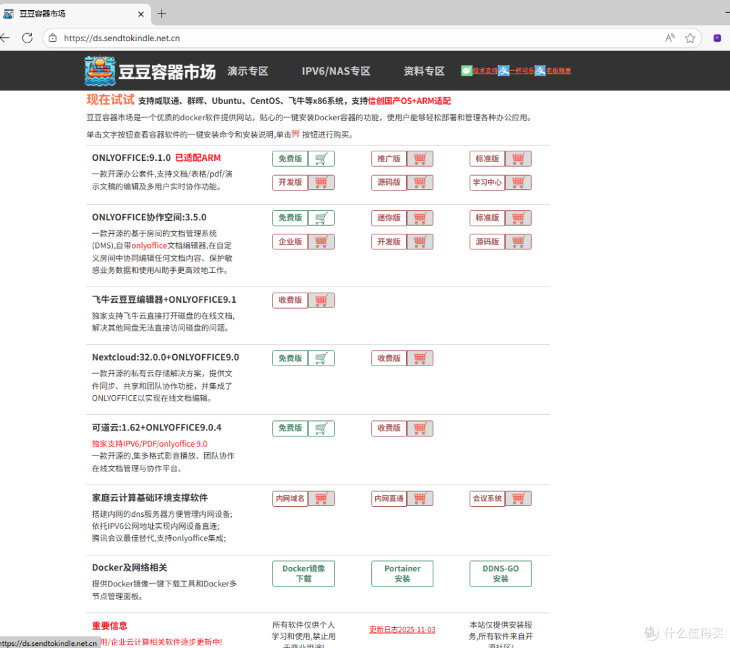Click the 技术支持 link
Viewport: 730px width, 648px height.
pyautogui.click(x=485, y=71)
